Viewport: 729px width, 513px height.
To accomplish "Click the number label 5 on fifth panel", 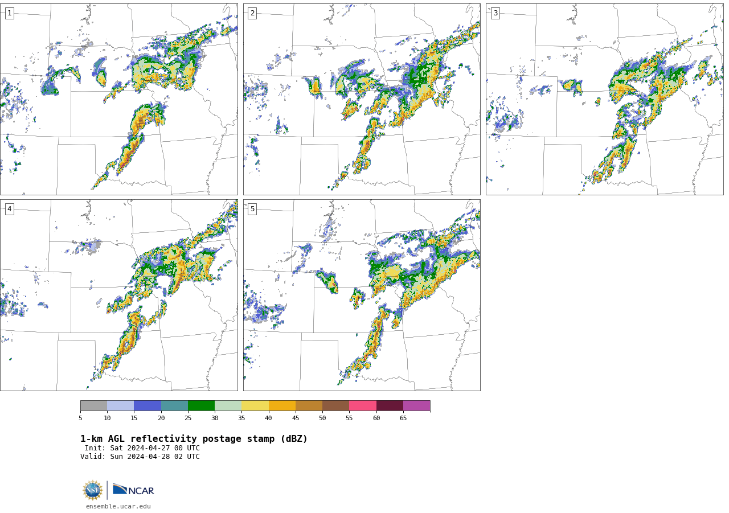I will point(252,209).
